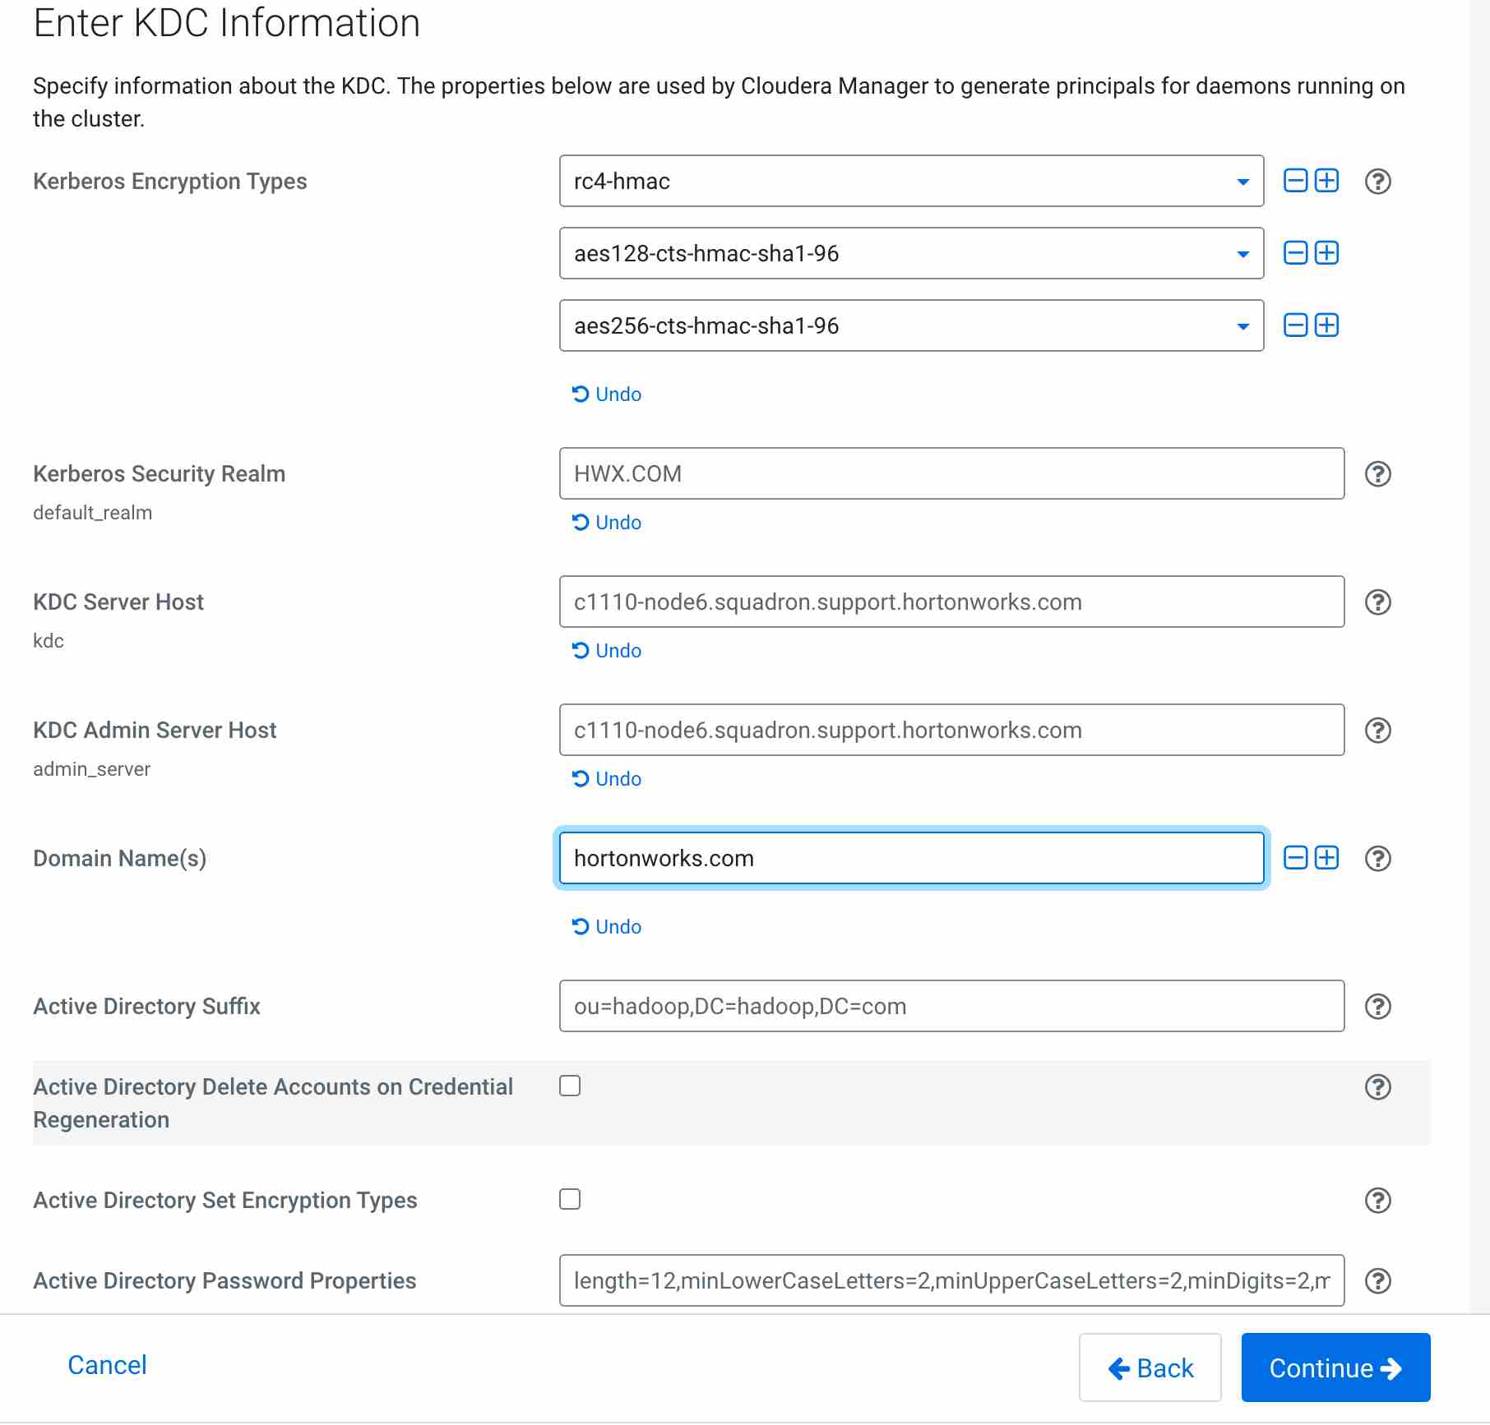Image resolution: width=1490 pixels, height=1425 pixels.
Task: Check Active Directory Set Encryption Types
Action: pos(570,1199)
